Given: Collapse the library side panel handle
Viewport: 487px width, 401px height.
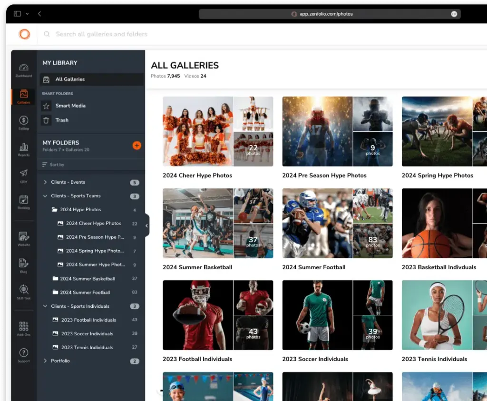Looking at the screenshot, I should pyautogui.click(x=146, y=225).
